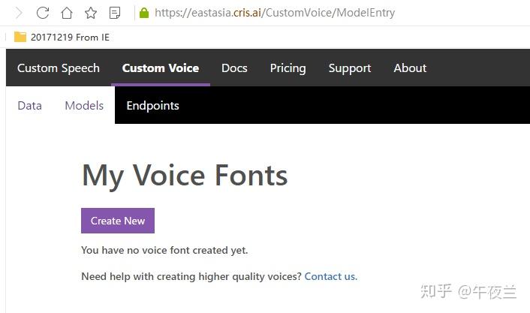The width and height of the screenshot is (530, 313).
Task: Go to browser home page icon
Action: tap(67, 13)
